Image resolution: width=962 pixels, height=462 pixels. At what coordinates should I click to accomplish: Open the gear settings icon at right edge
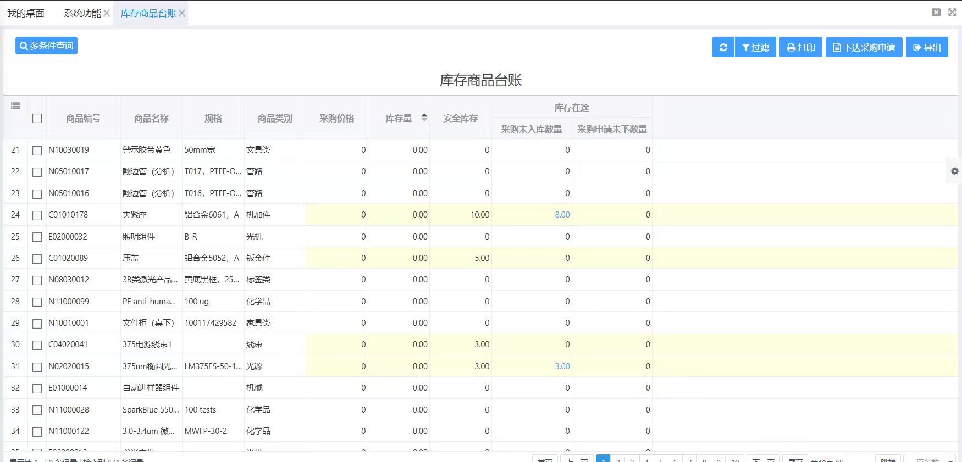(x=955, y=171)
